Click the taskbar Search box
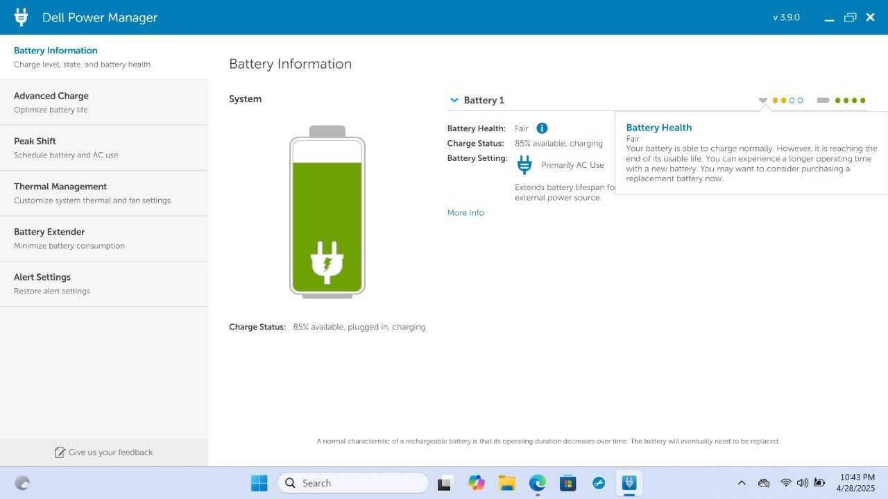The width and height of the screenshot is (888, 499). 352,483
